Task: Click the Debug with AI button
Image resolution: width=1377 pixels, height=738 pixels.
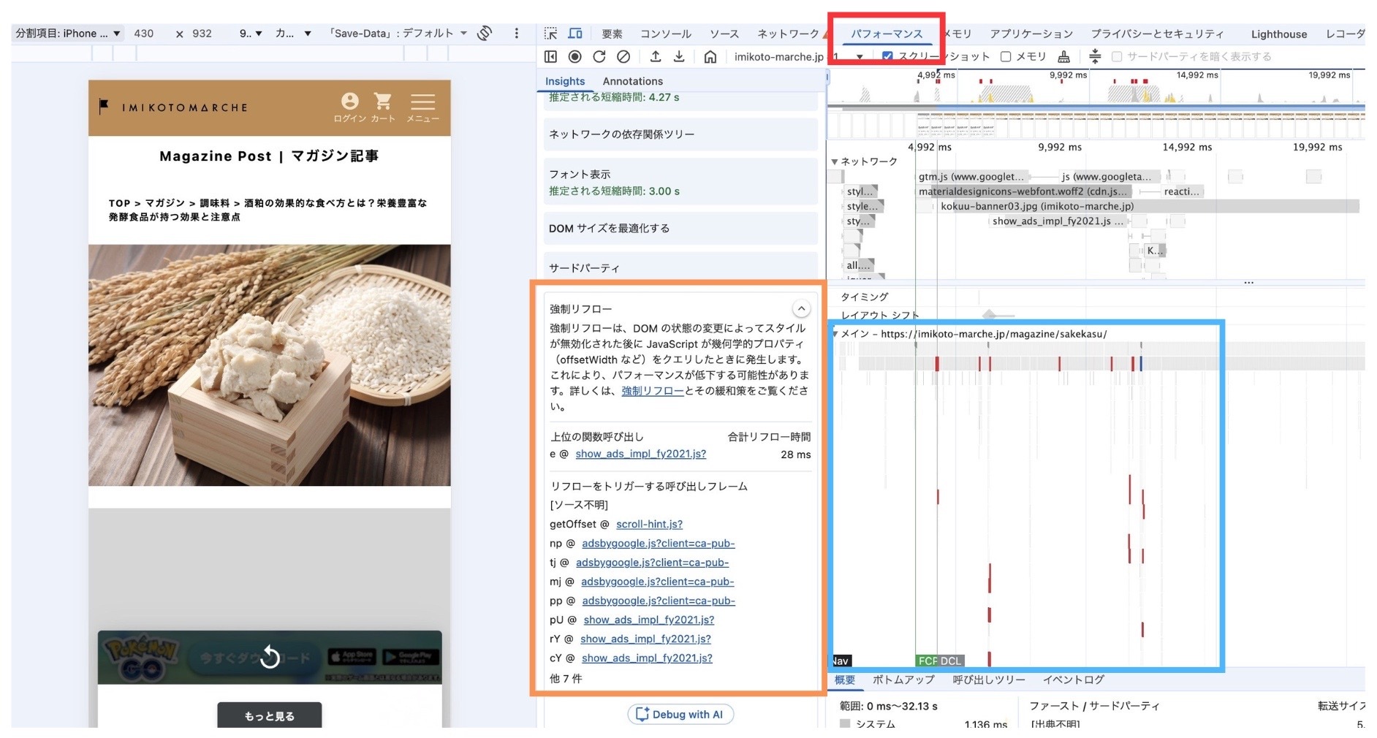Action: 680,715
